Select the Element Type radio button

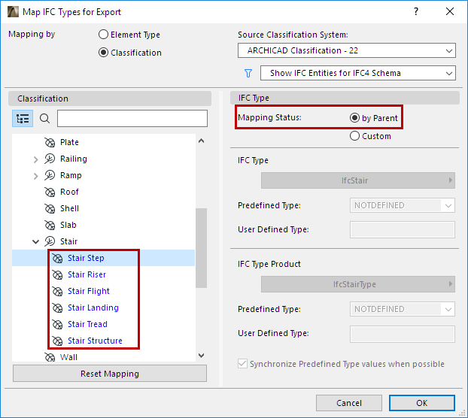(104, 35)
